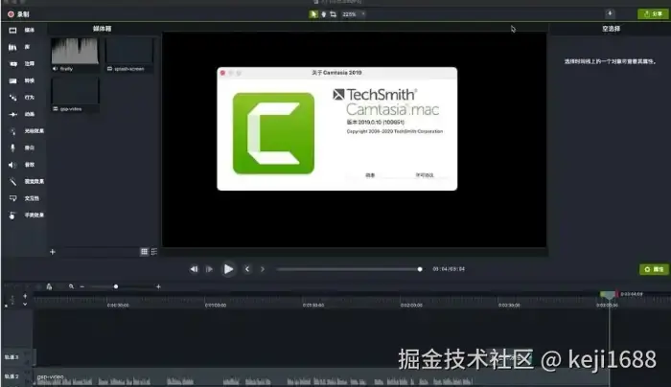
Task: Switch media bin to grid view
Action: [x=144, y=251]
